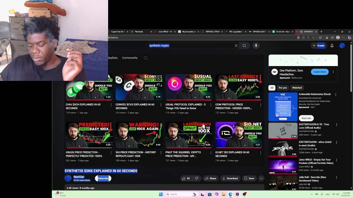Open options for XXXTENTACION True Love video

coord(336,125)
